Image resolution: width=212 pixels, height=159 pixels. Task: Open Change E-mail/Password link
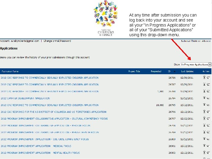point(57,41)
